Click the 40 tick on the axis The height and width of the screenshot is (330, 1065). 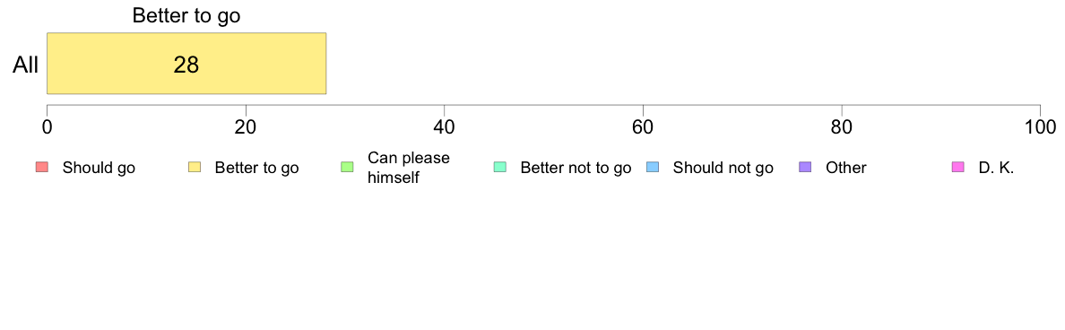pos(445,126)
